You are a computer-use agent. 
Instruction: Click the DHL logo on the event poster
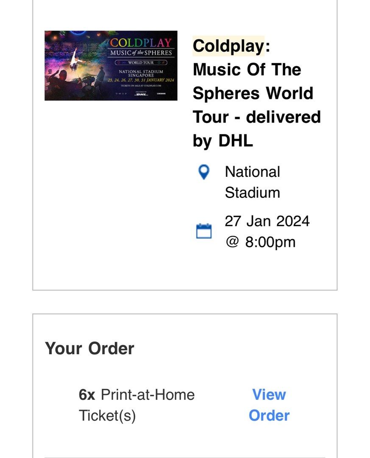[141, 94]
